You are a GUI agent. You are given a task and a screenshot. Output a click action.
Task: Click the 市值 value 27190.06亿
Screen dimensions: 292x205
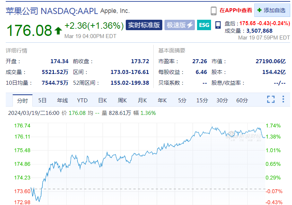(x=271, y=61)
